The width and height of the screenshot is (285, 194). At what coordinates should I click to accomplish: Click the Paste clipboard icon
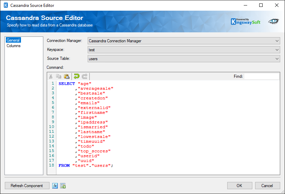click(67, 76)
